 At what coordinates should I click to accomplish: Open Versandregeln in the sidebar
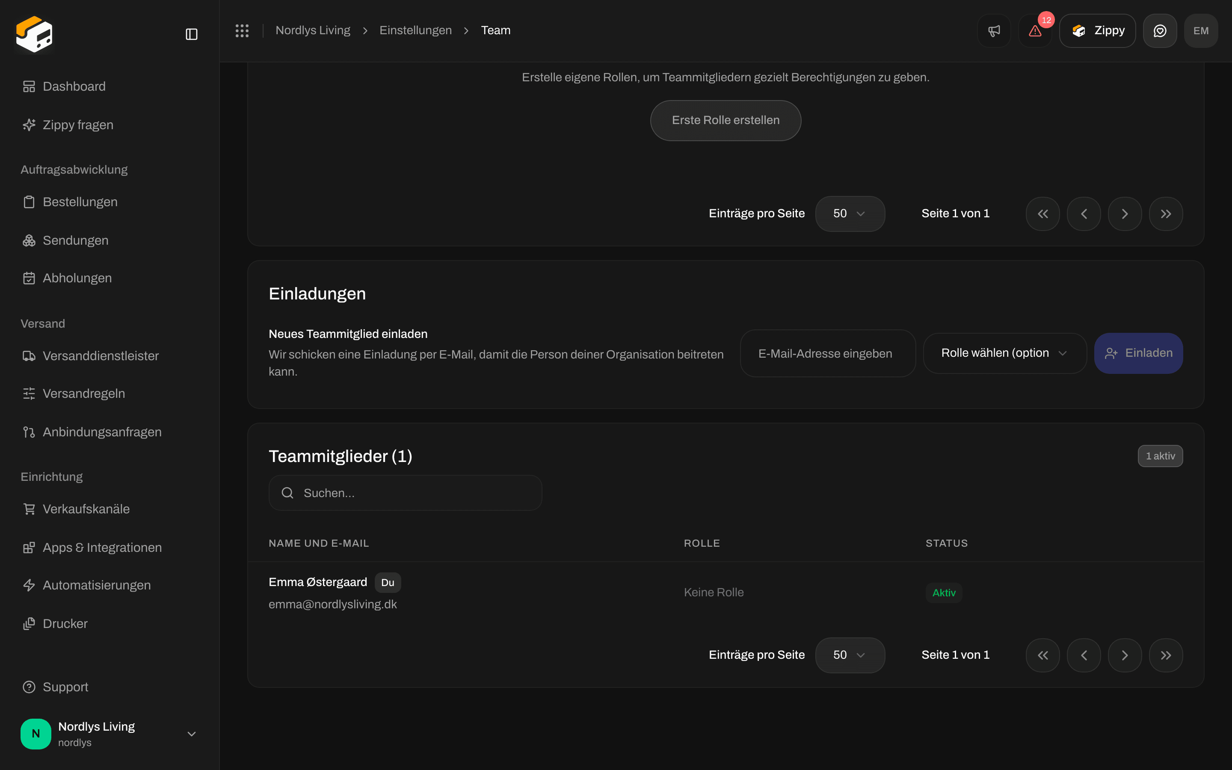coord(84,393)
